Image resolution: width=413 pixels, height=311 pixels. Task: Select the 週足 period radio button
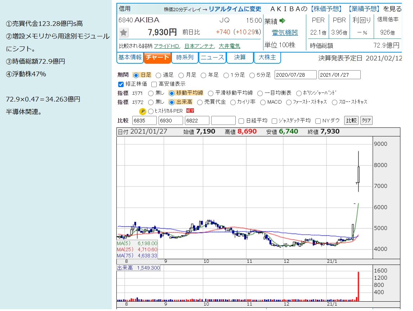pyautogui.click(x=158, y=75)
